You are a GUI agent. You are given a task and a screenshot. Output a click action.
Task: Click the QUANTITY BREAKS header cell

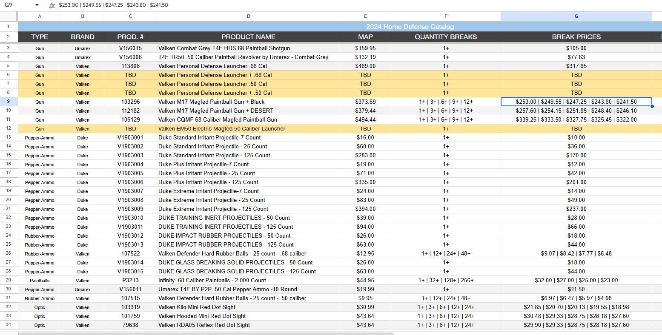pos(446,37)
